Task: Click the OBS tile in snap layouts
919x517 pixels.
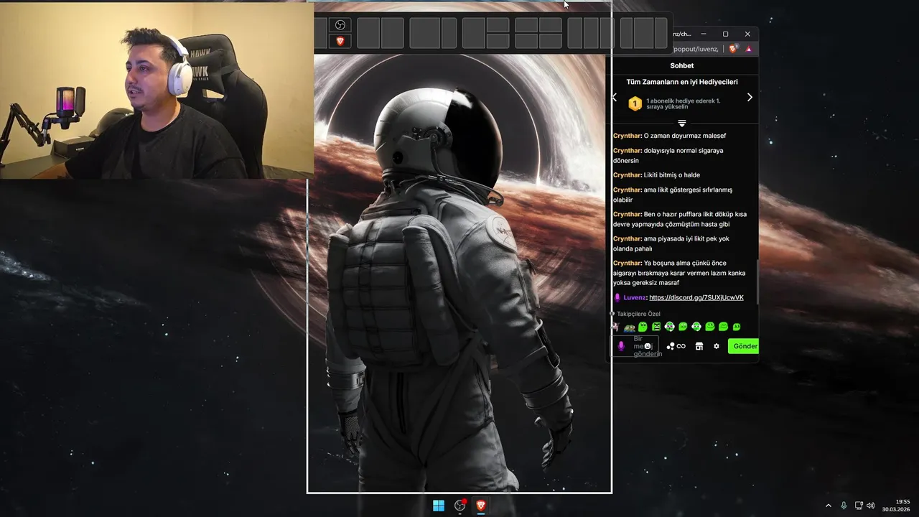Action: point(340,25)
